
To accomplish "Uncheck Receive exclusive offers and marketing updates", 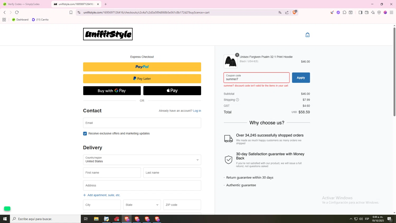I will [85, 134].
